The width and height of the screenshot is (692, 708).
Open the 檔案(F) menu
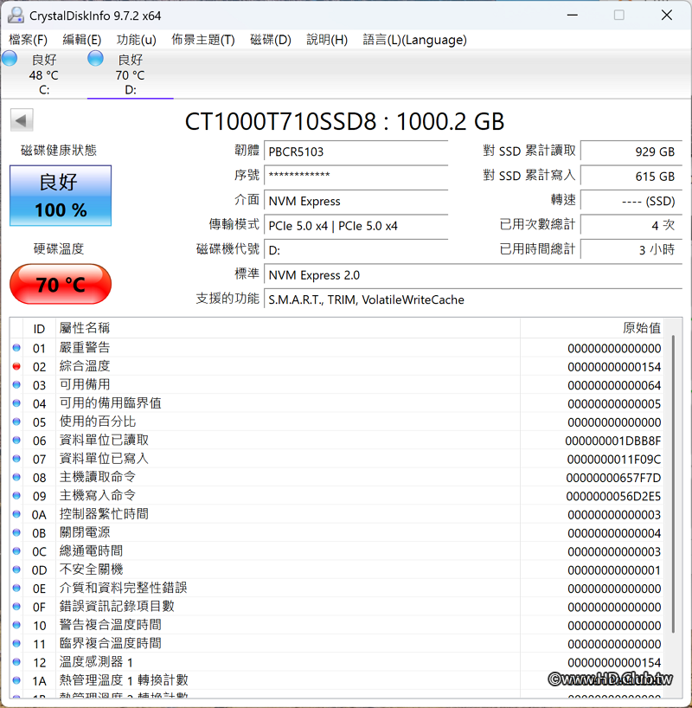(x=28, y=40)
